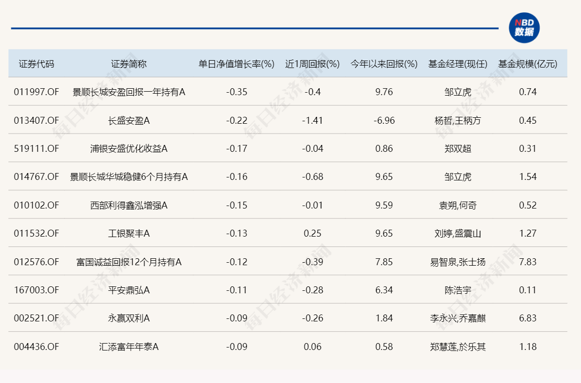Select manager 陈浩宇
Screen dimensions: 581x383
458,290
